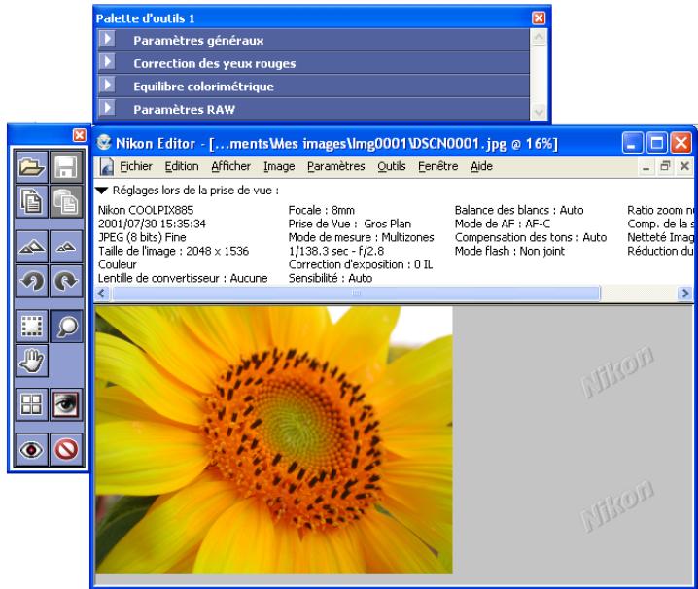
Task: Click the text JPEG (8 bits) Fine
Action: click(x=142, y=237)
